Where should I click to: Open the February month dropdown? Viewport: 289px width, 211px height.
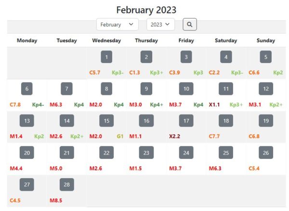[x=117, y=24]
